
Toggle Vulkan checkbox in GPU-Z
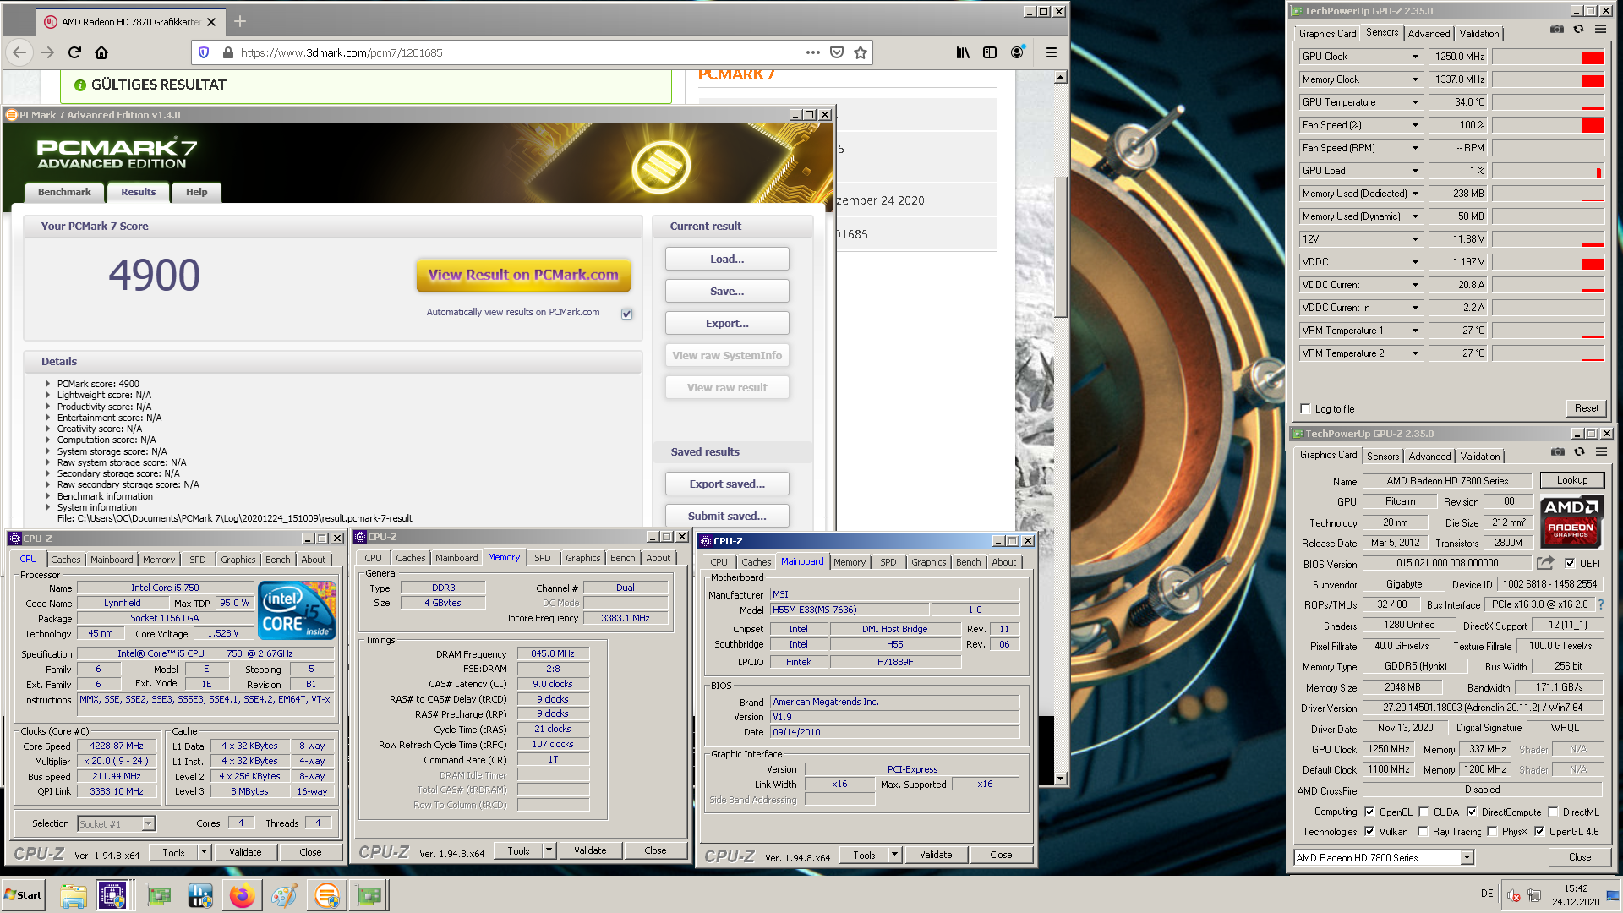click(1369, 831)
